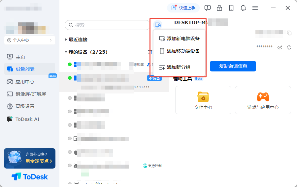Open the 游戏与应用中心 card

coord(263,100)
